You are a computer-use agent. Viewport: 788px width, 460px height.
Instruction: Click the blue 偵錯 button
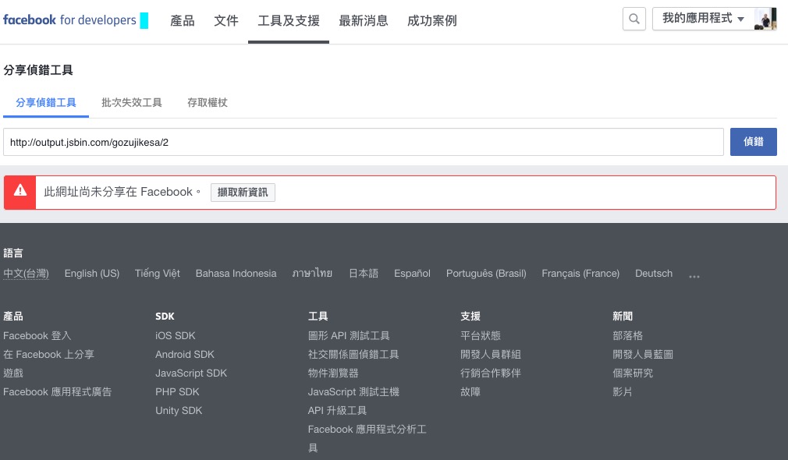(x=754, y=142)
